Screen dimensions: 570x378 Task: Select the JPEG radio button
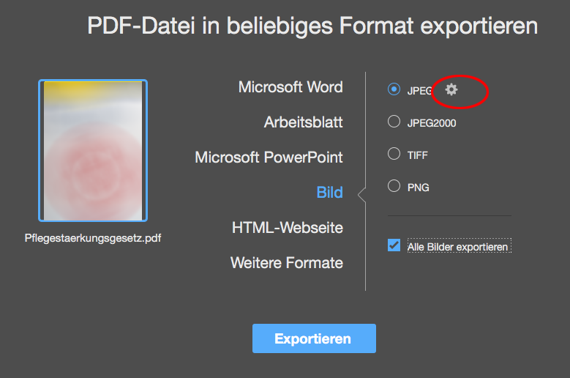(394, 89)
